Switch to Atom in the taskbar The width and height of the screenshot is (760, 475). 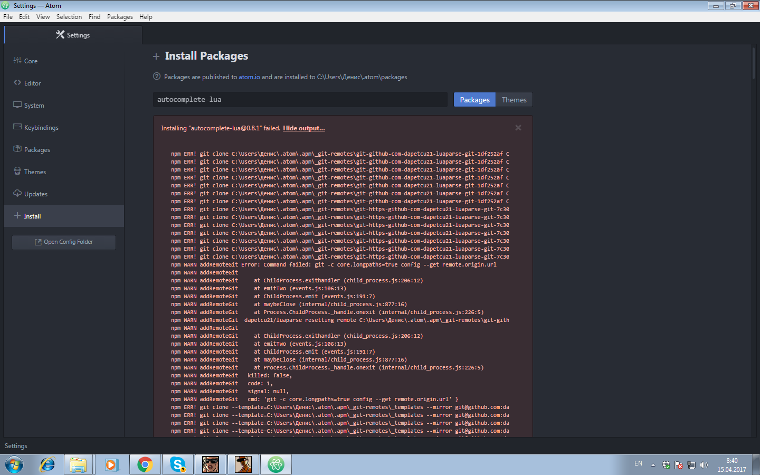coord(276,465)
